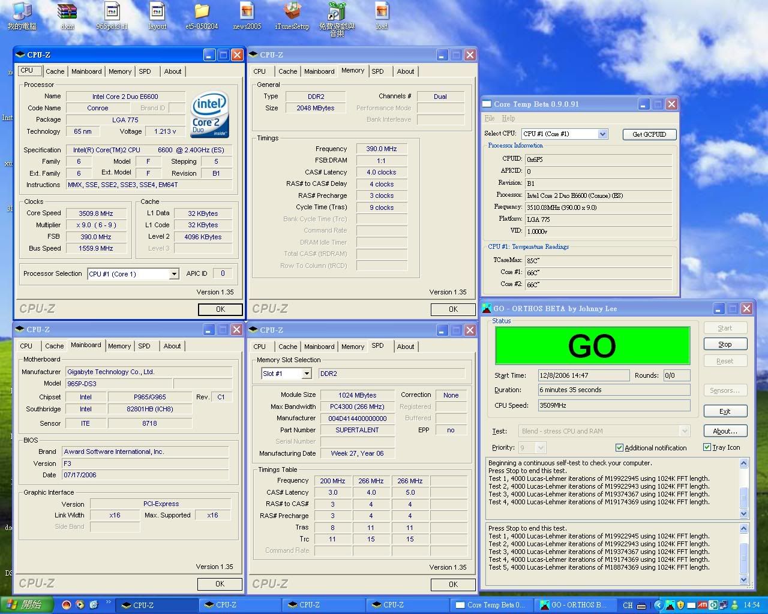Click the Start Time field in Orthos

583,375
